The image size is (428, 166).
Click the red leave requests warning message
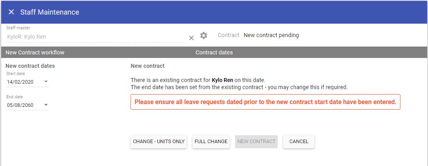[265, 102]
